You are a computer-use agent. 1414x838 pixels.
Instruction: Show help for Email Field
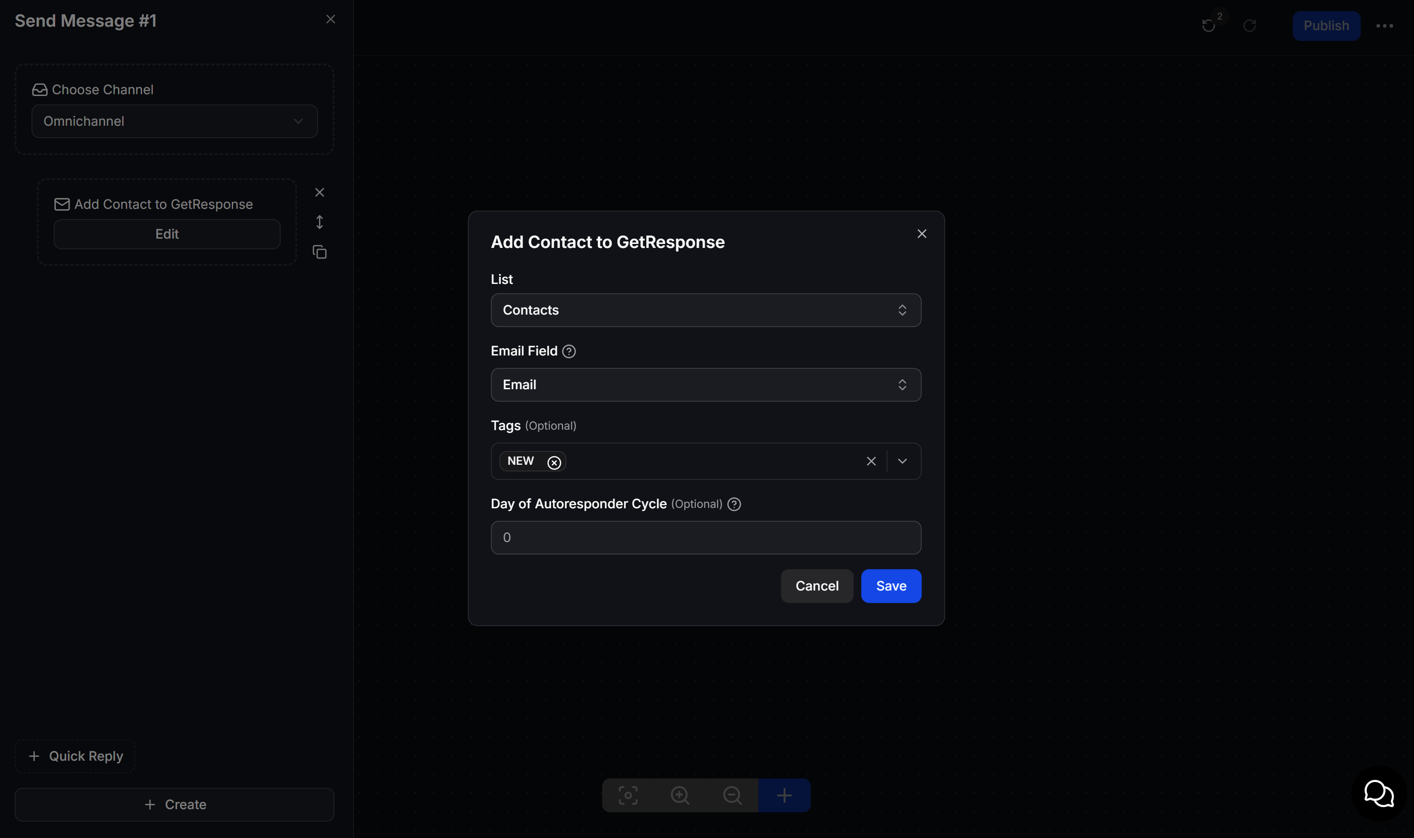pyautogui.click(x=569, y=351)
